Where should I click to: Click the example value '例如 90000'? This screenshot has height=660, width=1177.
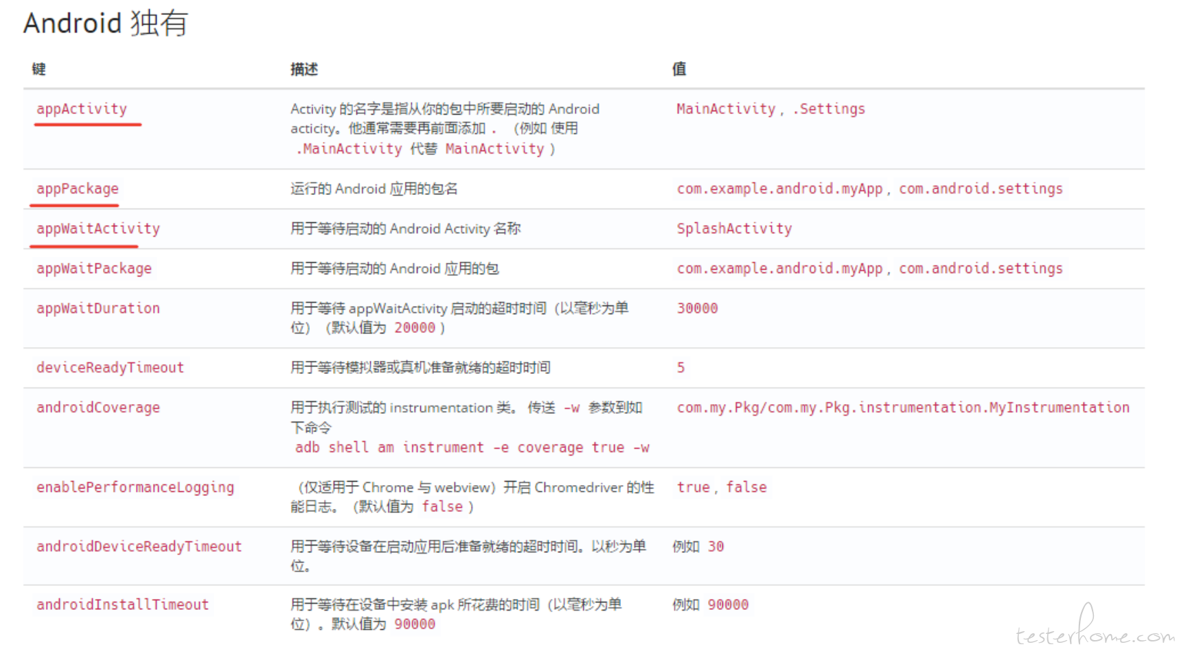pos(711,604)
